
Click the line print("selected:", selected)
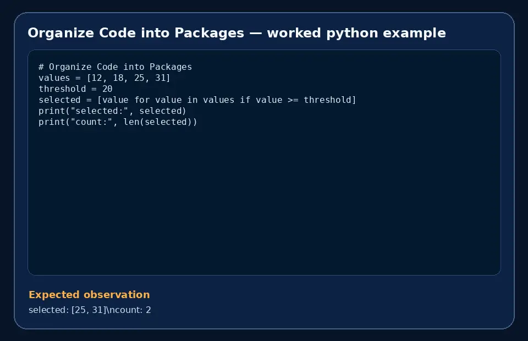coord(112,111)
